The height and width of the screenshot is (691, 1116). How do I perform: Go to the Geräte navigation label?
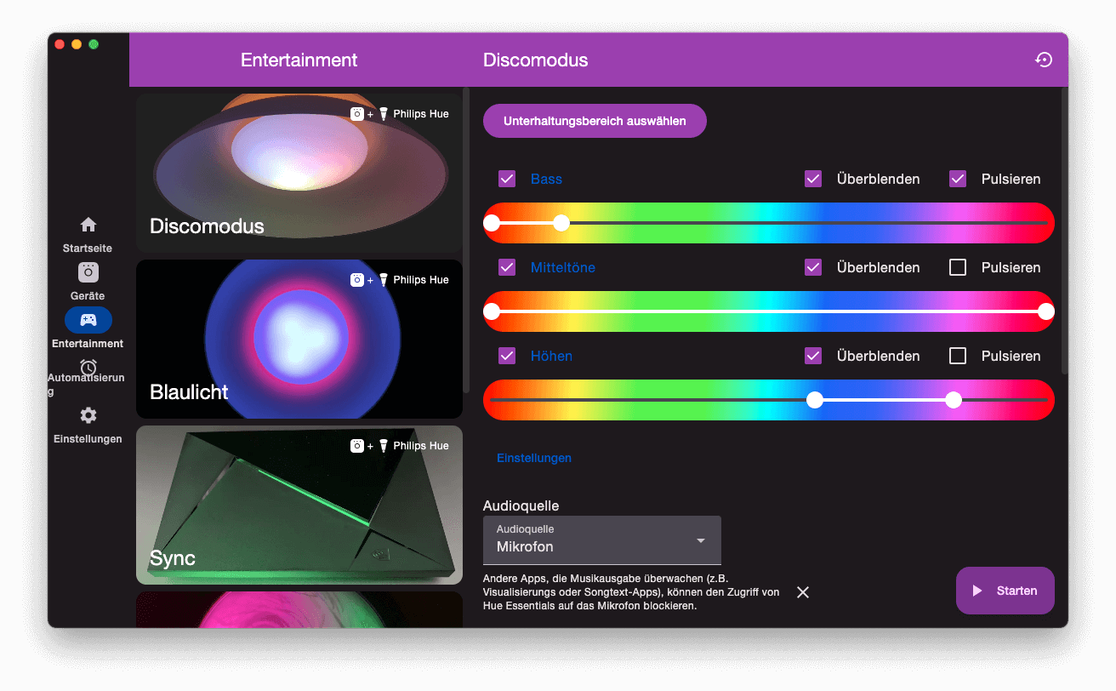point(88,296)
